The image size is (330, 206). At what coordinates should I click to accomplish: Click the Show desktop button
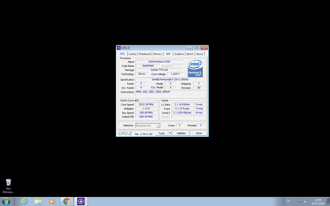click(x=328, y=202)
